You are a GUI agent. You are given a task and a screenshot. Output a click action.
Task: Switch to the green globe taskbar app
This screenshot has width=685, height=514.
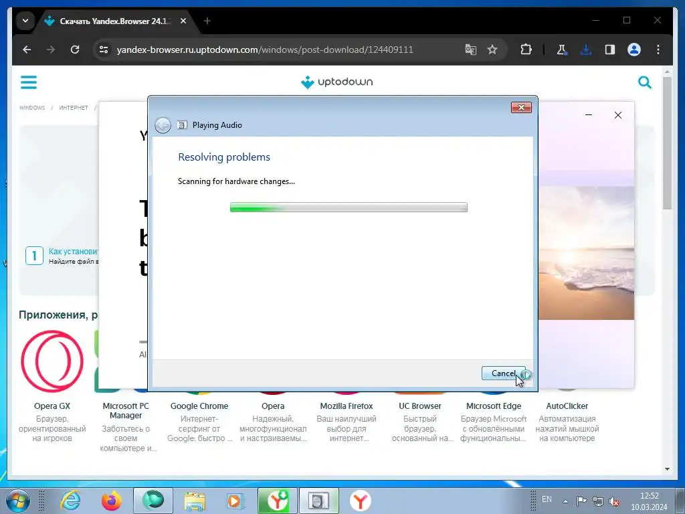(153, 501)
